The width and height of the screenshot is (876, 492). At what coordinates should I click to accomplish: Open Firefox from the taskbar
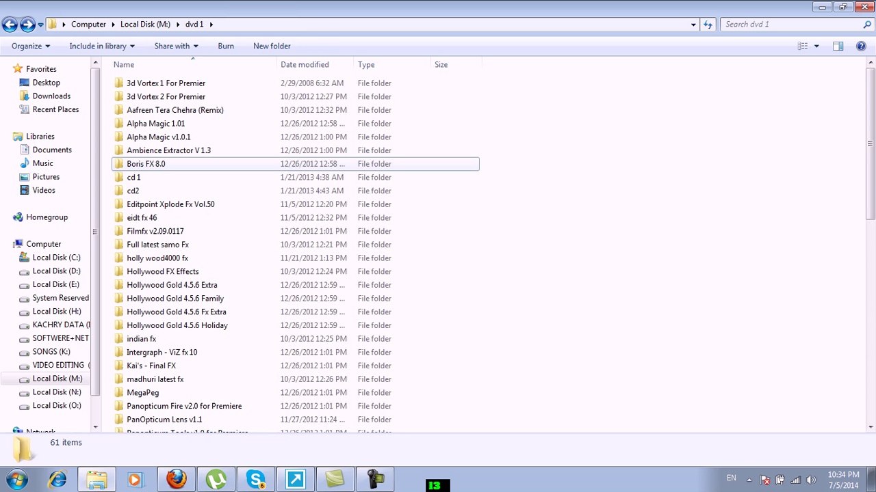click(x=177, y=480)
